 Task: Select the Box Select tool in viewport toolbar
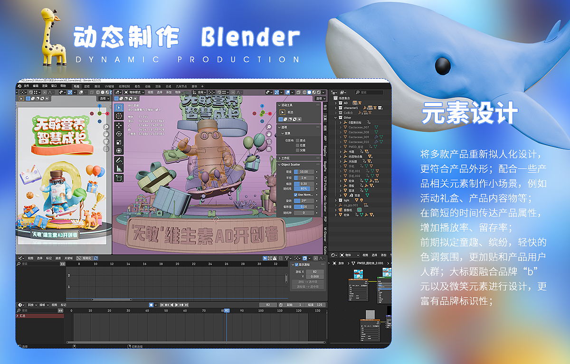(119, 108)
